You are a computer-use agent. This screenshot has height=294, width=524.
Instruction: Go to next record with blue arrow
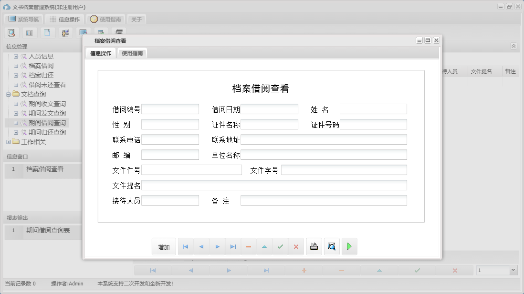click(217, 246)
